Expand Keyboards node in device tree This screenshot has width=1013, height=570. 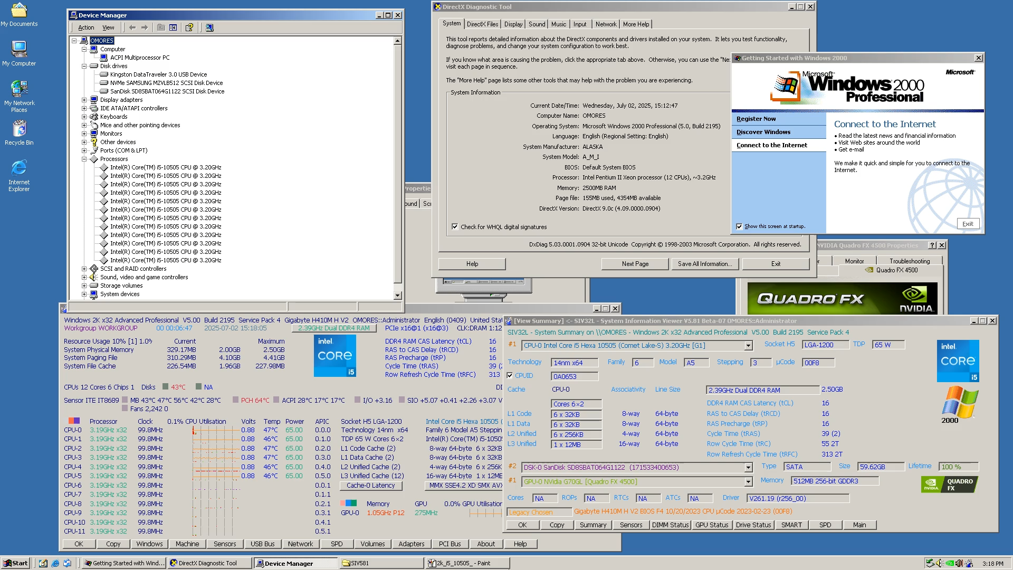pyautogui.click(x=84, y=117)
